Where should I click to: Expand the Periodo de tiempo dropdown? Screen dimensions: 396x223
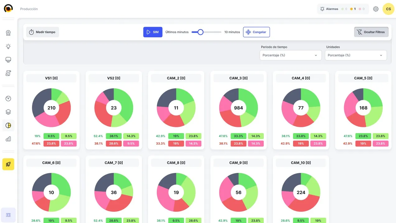coord(290,55)
